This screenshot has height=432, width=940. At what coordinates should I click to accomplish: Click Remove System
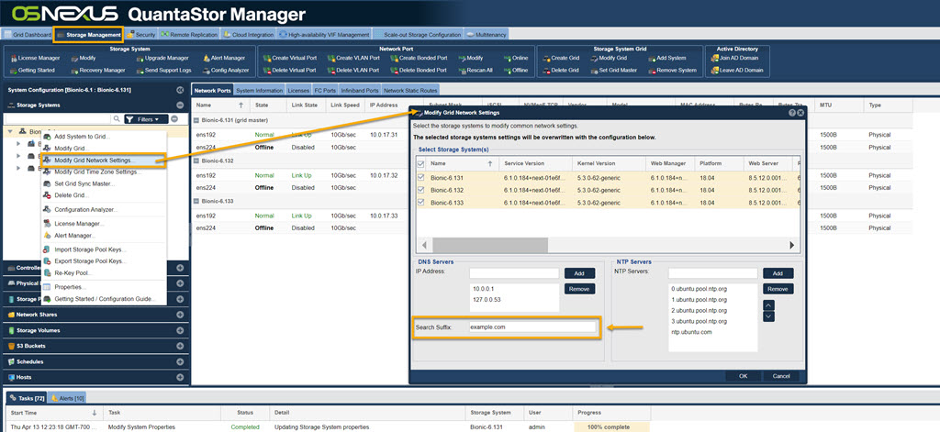(x=671, y=70)
